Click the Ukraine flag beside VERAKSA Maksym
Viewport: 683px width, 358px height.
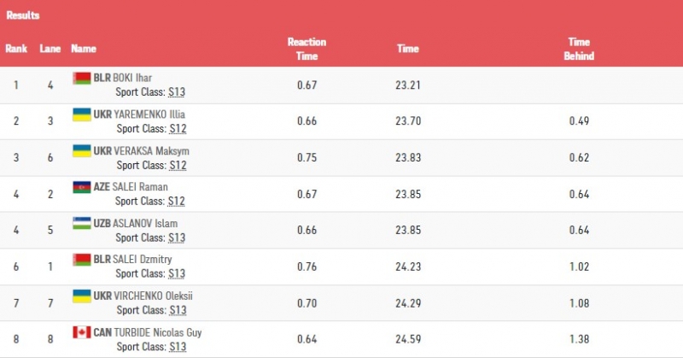coord(81,150)
